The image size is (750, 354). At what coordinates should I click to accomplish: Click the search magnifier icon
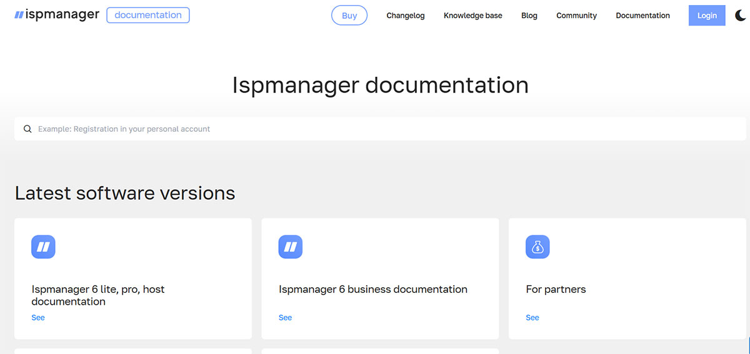point(27,129)
